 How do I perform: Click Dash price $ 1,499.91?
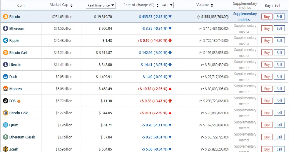tap(104, 77)
